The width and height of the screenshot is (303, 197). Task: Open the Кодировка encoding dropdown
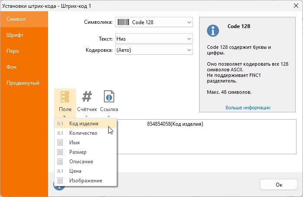(154, 50)
